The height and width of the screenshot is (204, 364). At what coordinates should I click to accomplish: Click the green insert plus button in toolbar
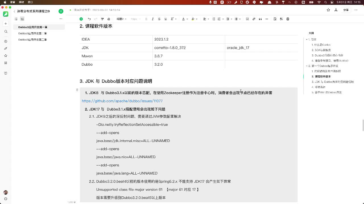pyautogui.click(x=81, y=19)
